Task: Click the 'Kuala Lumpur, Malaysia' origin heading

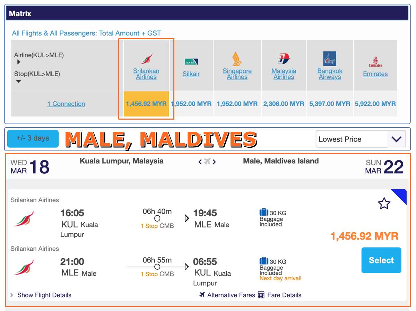Action: pos(122,161)
